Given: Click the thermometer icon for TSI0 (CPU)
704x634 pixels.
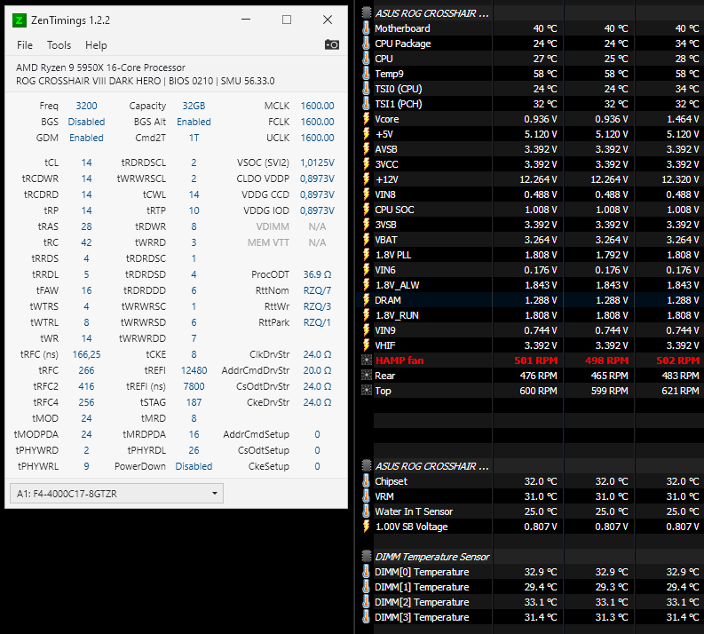Looking at the screenshot, I should click(x=367, y=89).
